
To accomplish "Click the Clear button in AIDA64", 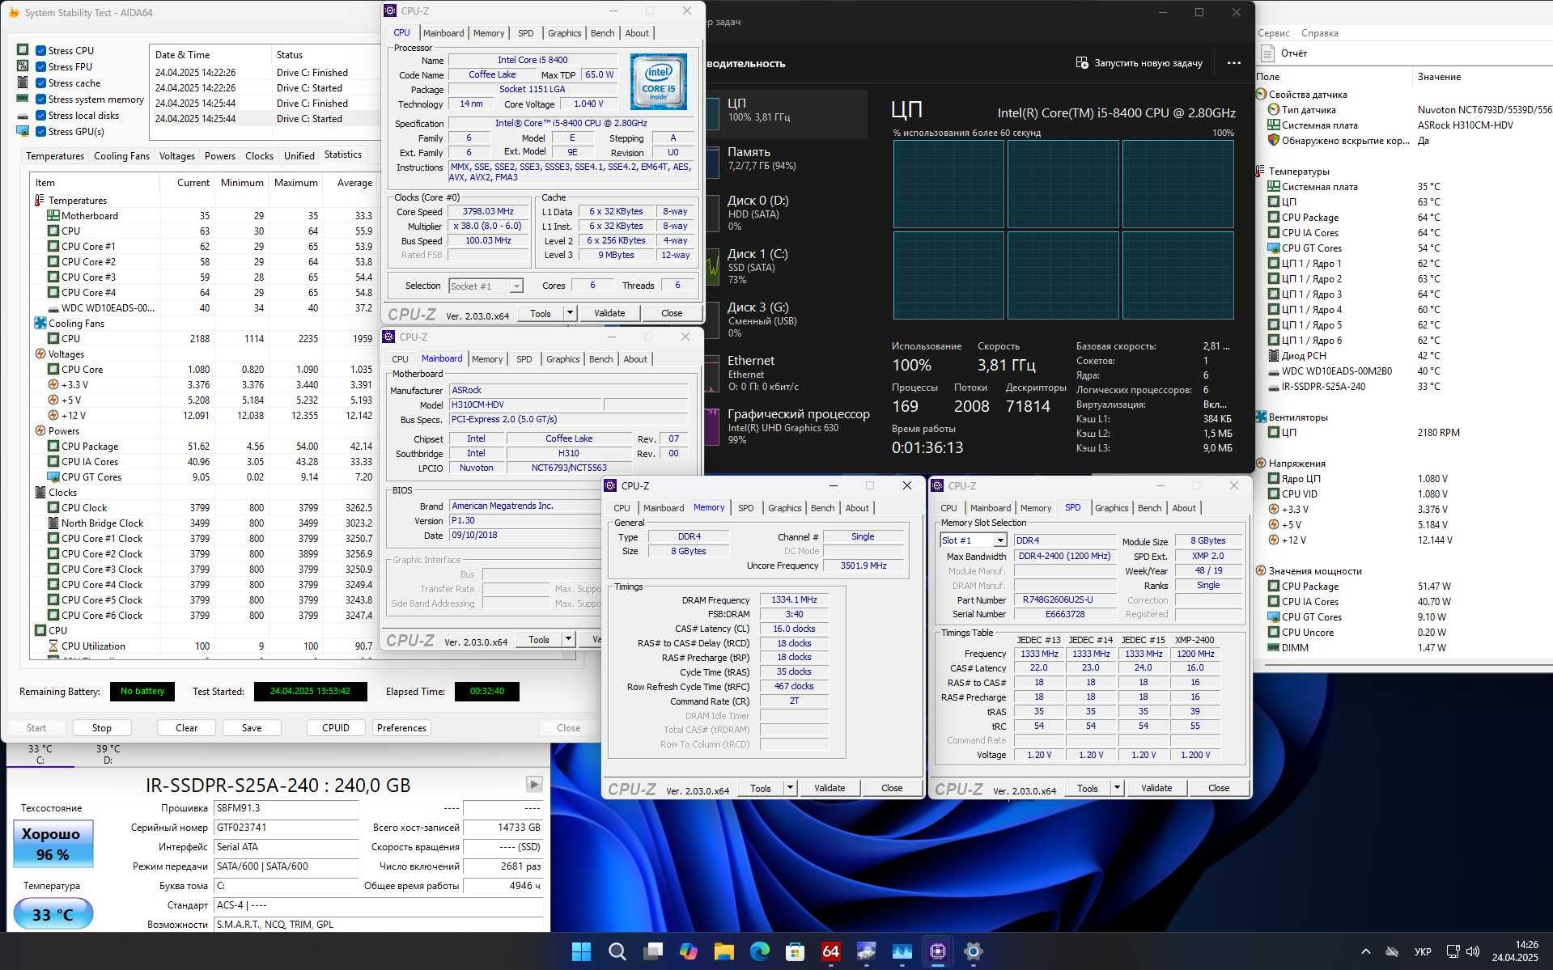I will pos(187,727).
